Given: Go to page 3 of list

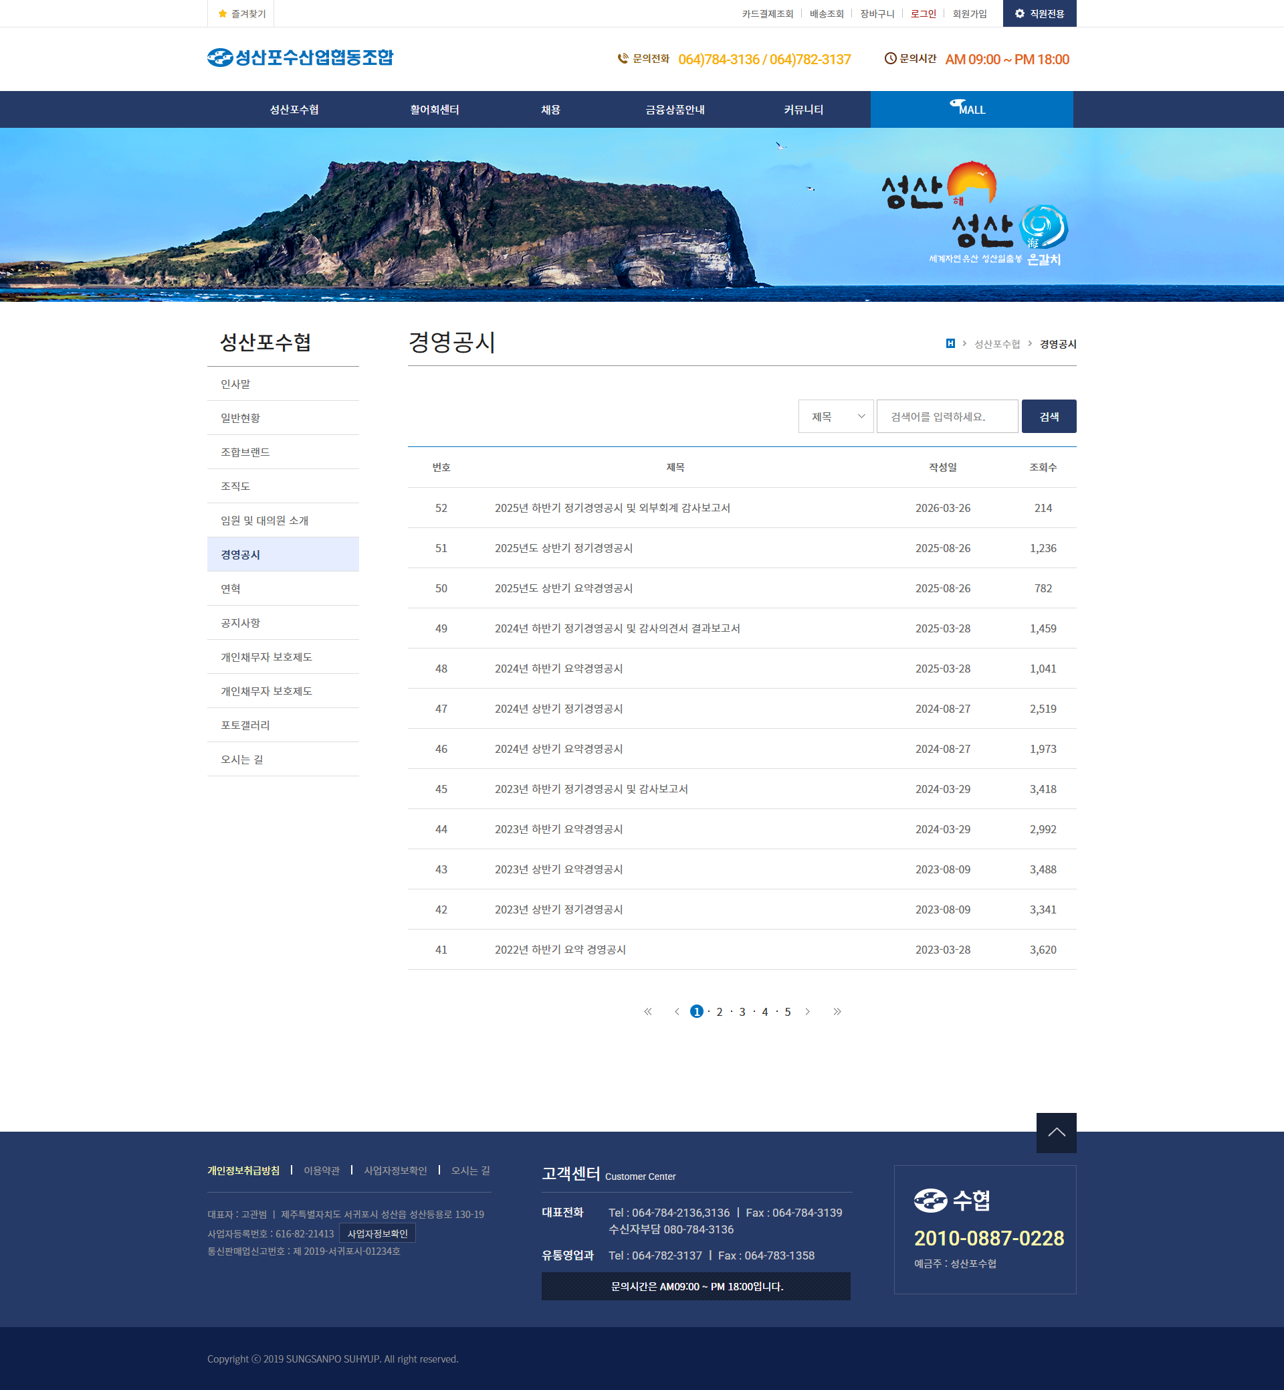Looking at the screenshot, I should 742,1012.
